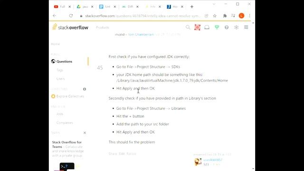This screenshot has height=171, width=304.
Task: Switch to the J Hor tab
Action: (x=175, y=7)
